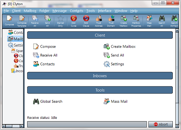This screenshot has width=181, height=130.
Task: Click the receive progress bar
Action: [x=87, y=124]
